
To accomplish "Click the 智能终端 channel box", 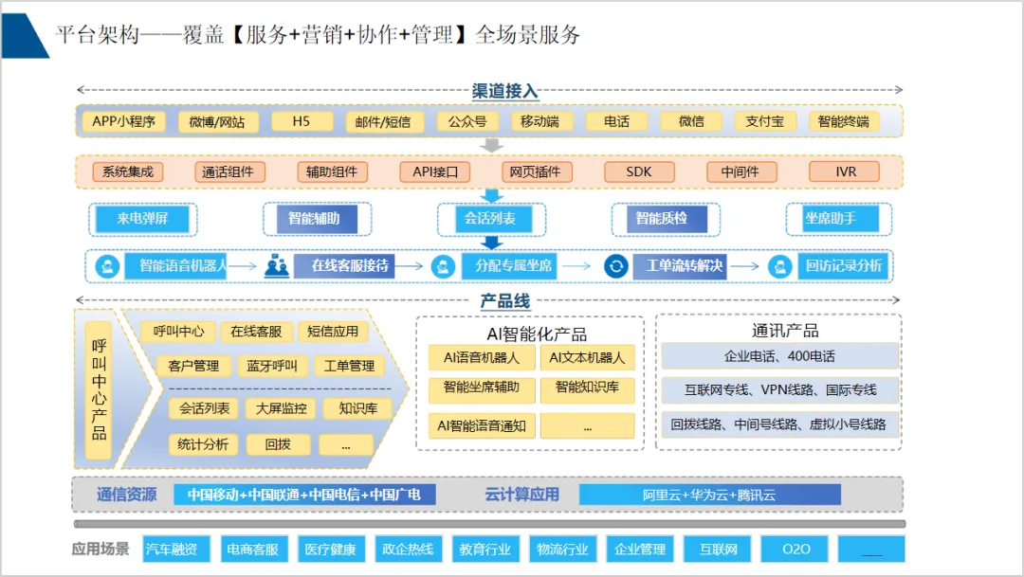I will pyautogui.click(x=844, y=121).
